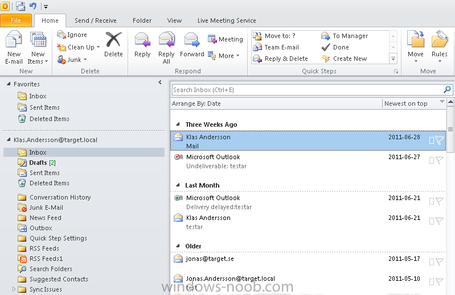Click the Reply All icon
455x295 pixels.
coord(166,40)
